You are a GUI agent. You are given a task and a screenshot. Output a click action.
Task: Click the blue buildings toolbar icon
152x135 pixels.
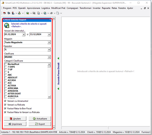(x=9, y=13)
